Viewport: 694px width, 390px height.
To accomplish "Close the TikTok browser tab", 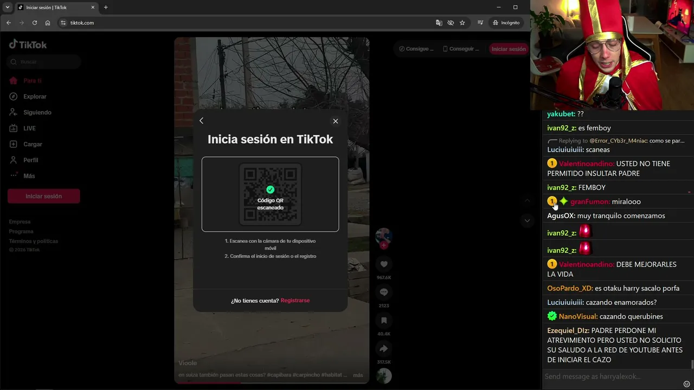I will pos(93,7).
